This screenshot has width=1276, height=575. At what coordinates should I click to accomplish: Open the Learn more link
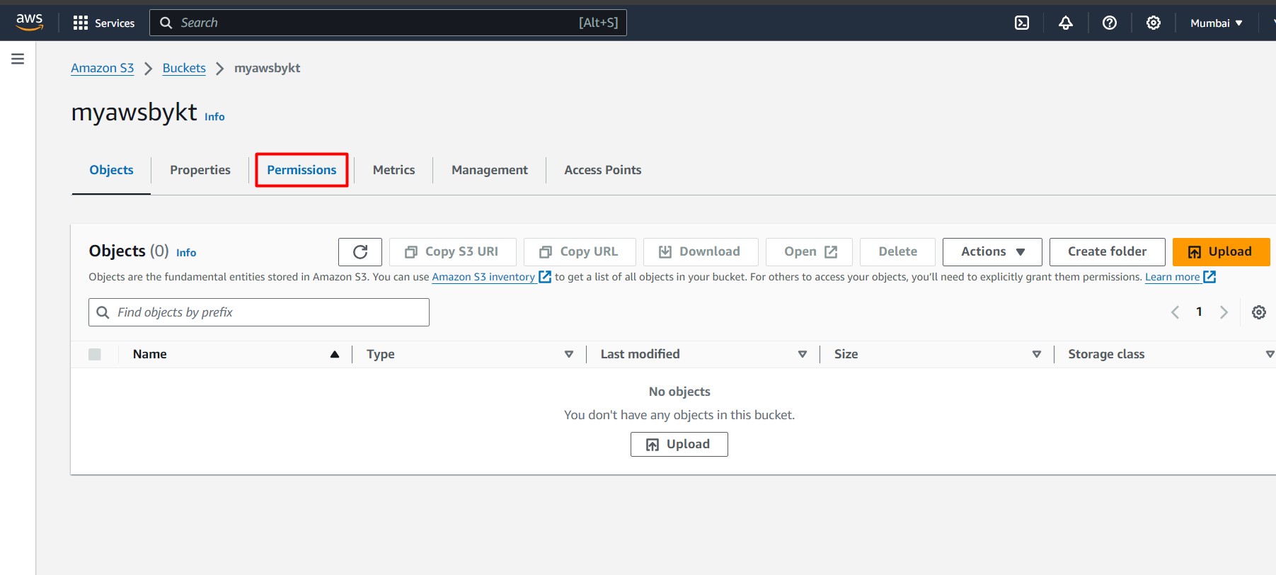pyautogui.click(x=1173, y=277)
